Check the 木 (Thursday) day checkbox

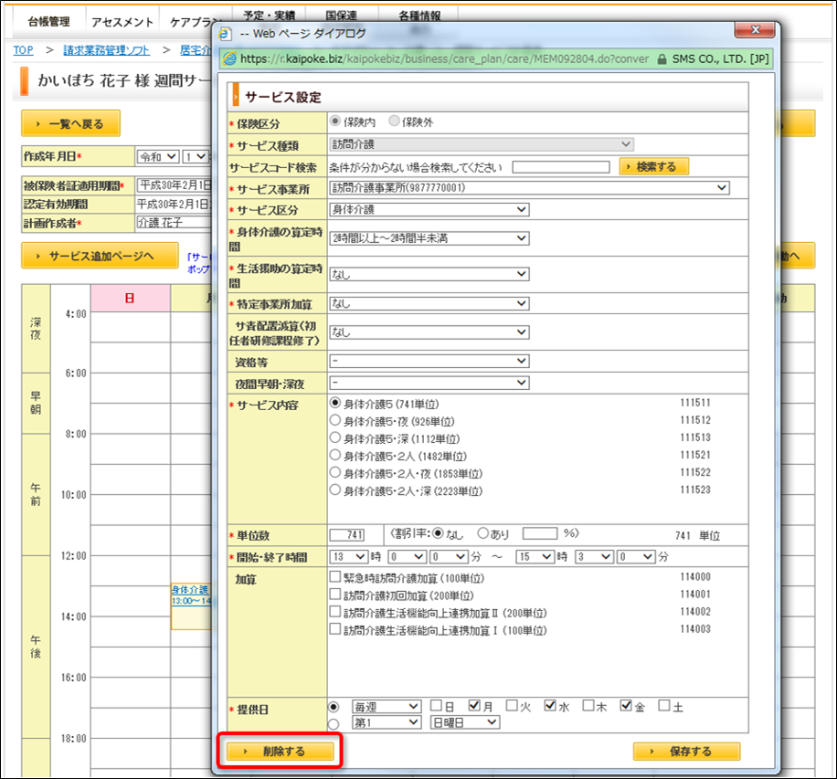coord(588,706)
